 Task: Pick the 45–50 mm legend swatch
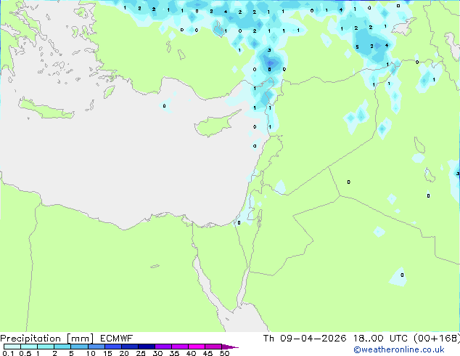213,347
